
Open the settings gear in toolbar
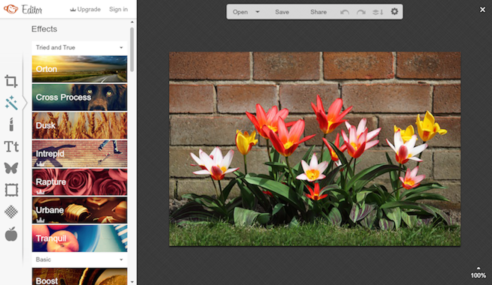click(394, 12)
